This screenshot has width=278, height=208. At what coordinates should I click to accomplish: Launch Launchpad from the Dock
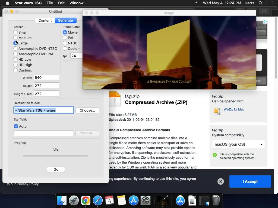(74, 201)
